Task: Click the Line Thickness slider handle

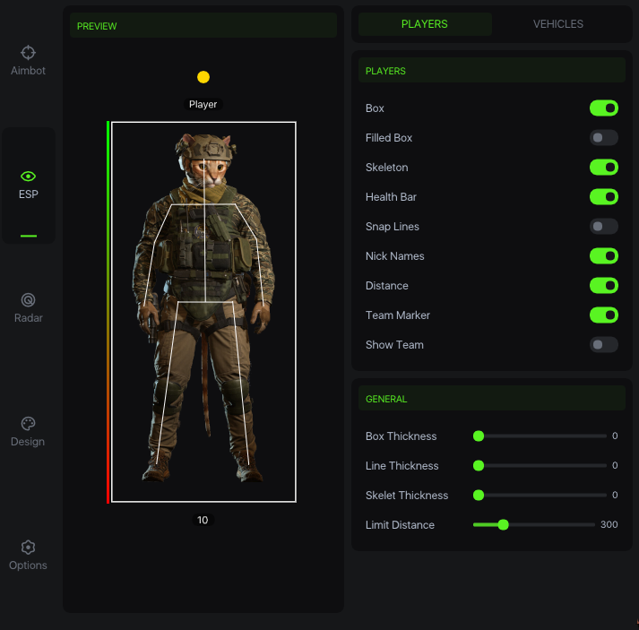Action: 479,466
